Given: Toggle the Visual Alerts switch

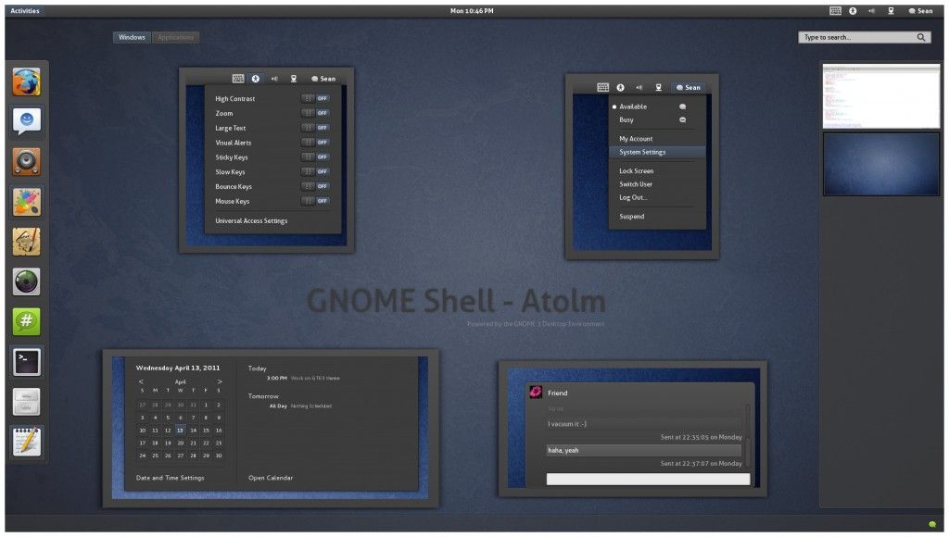Looking at the screenshot, I should point(315,142).
